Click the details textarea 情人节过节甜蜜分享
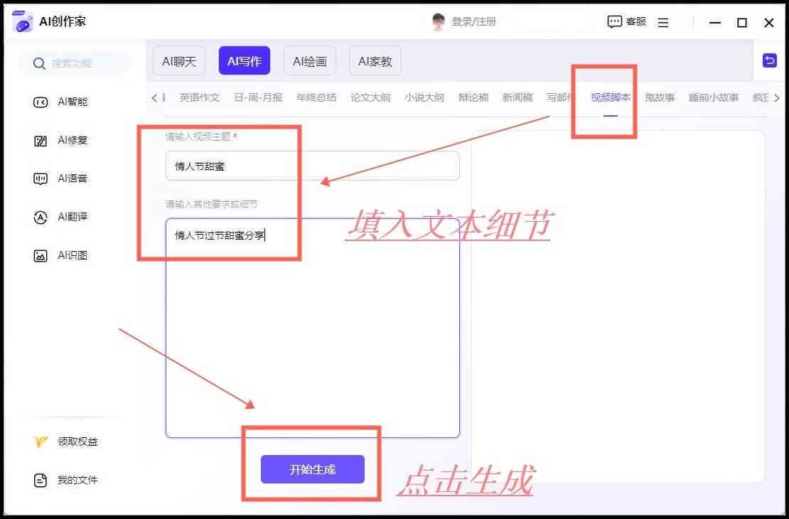 click(x=313, y=328)
